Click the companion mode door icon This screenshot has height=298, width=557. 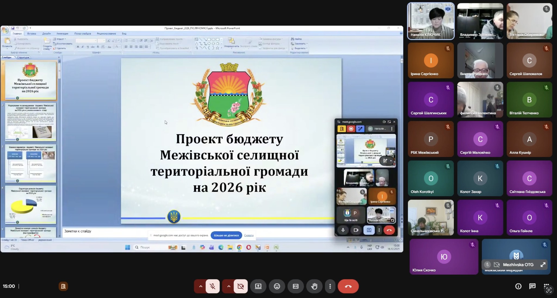pyautogui.click(x=63, y=286)
